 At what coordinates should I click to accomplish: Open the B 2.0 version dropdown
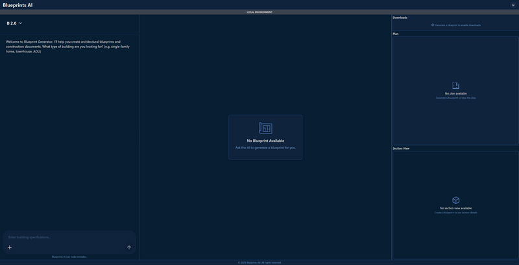14,23
